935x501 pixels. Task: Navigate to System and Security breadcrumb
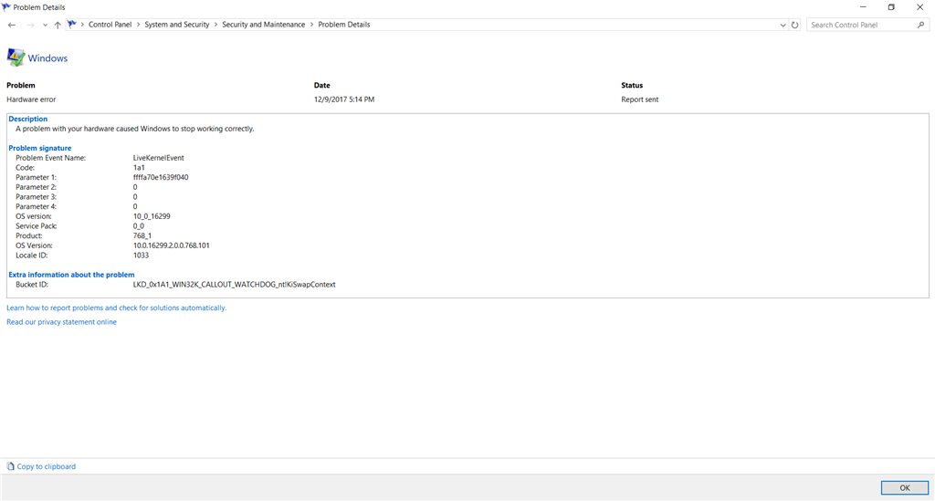[x=177, y=25]
